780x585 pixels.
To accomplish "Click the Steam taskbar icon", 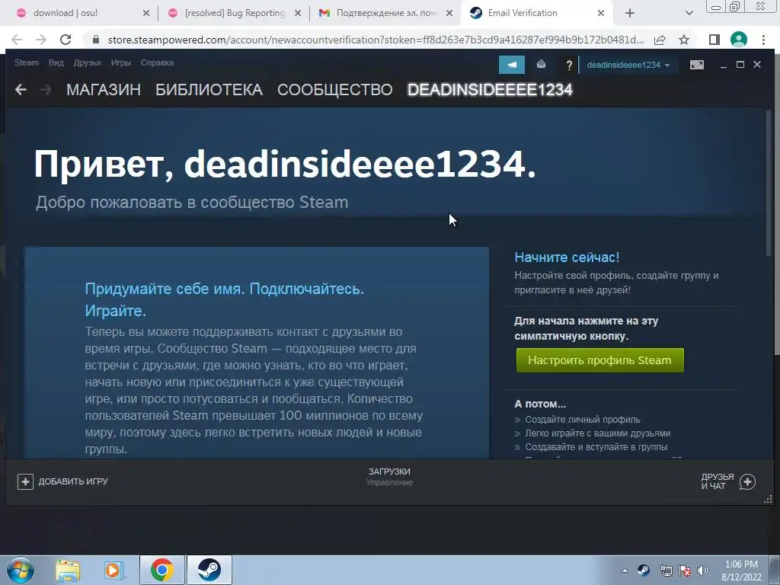I will tap(209, 570).
